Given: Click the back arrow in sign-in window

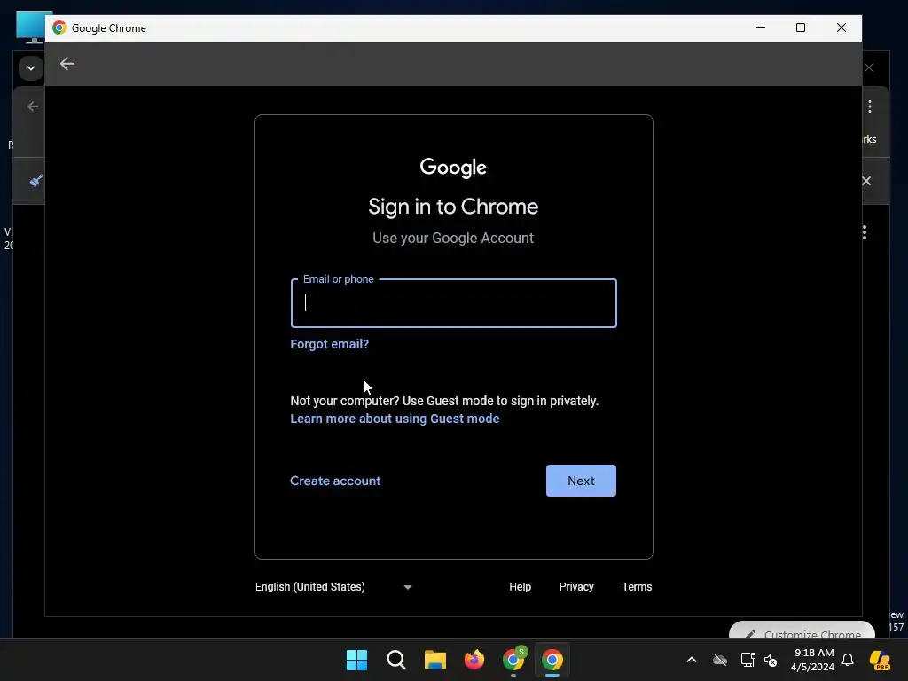Looking at the screenshot, I should coord(67,64).
